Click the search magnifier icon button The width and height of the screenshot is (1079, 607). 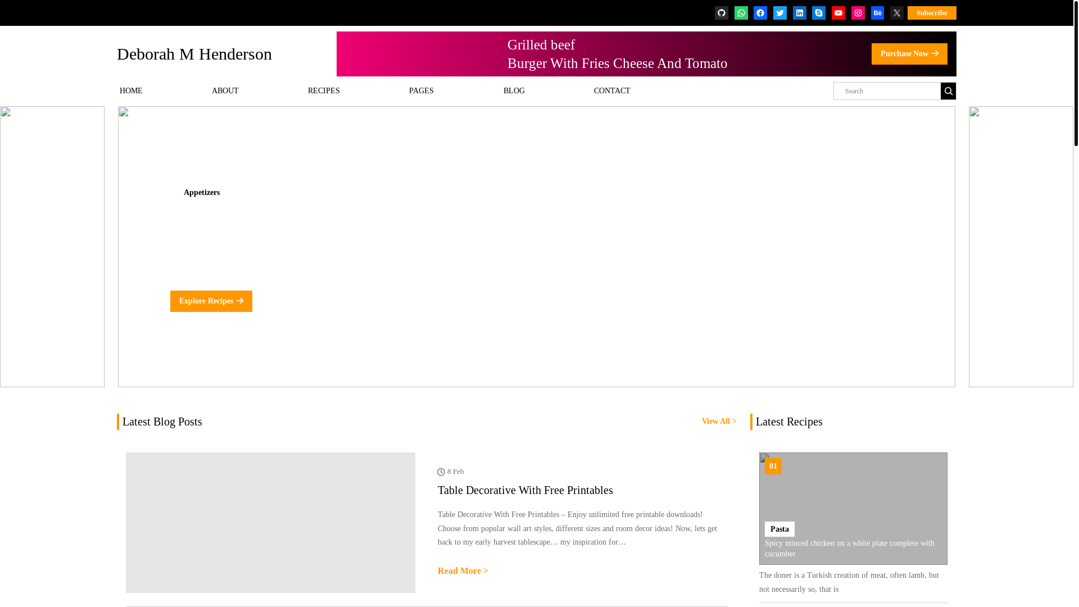click(949, 91)
